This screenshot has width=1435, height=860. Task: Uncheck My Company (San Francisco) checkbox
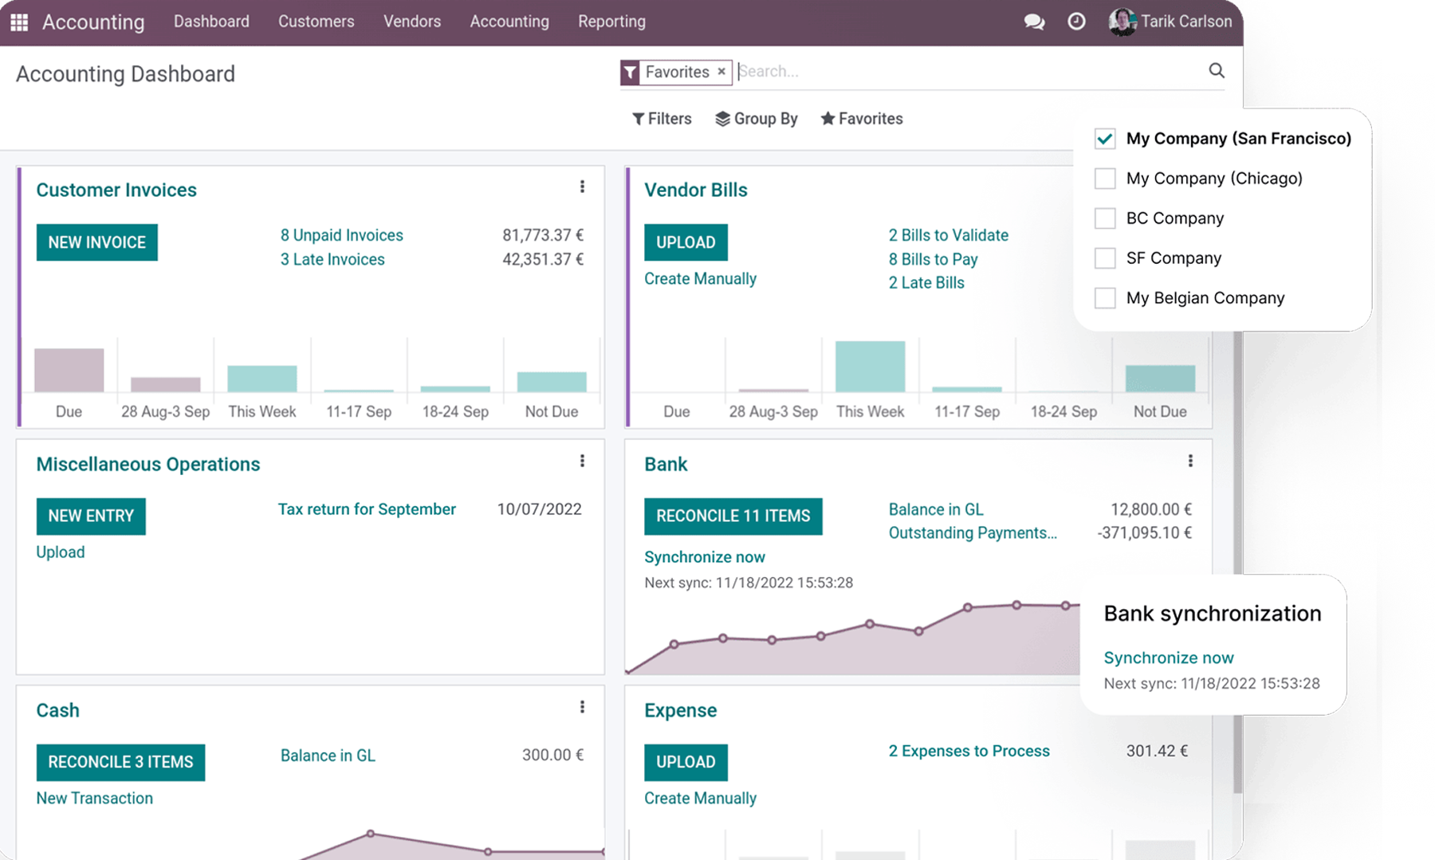[1105, 139]
